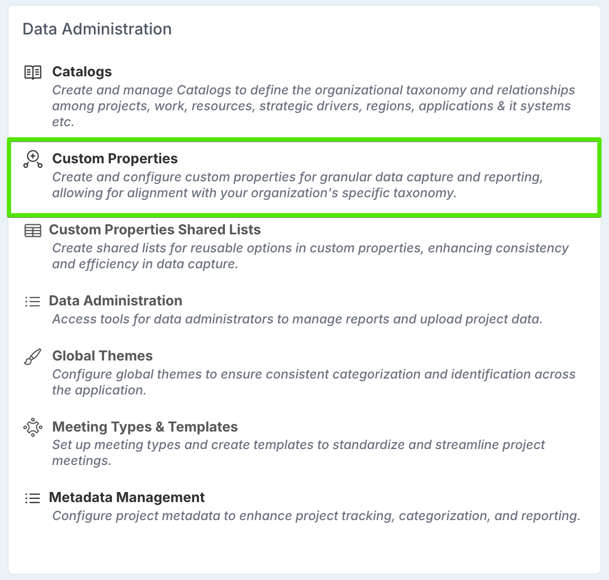Navigate to Metadata Management

tap(126, 497)
